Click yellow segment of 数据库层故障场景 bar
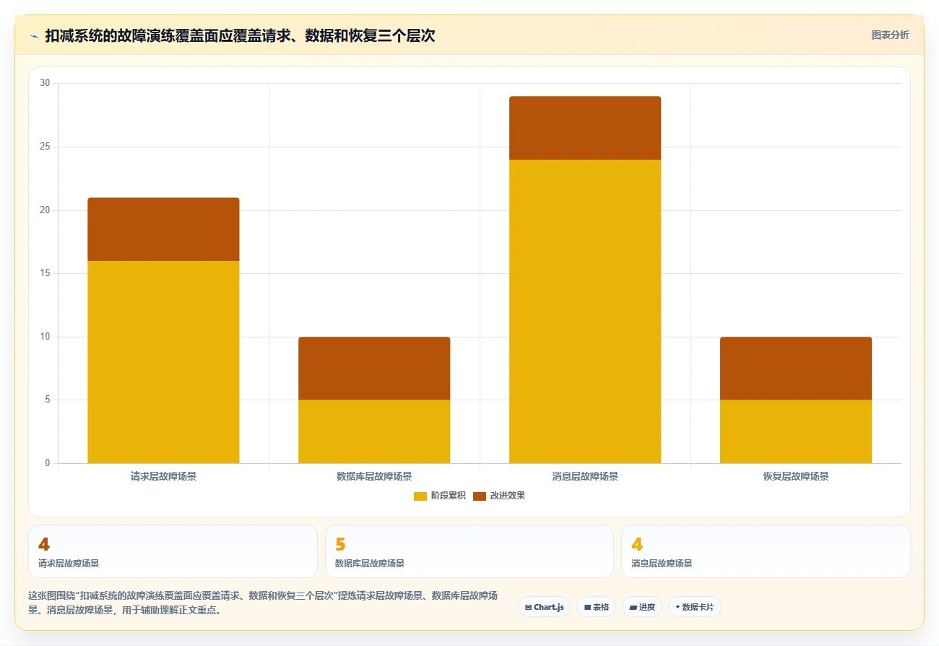The image size is (939, 646). coord(374,431)
